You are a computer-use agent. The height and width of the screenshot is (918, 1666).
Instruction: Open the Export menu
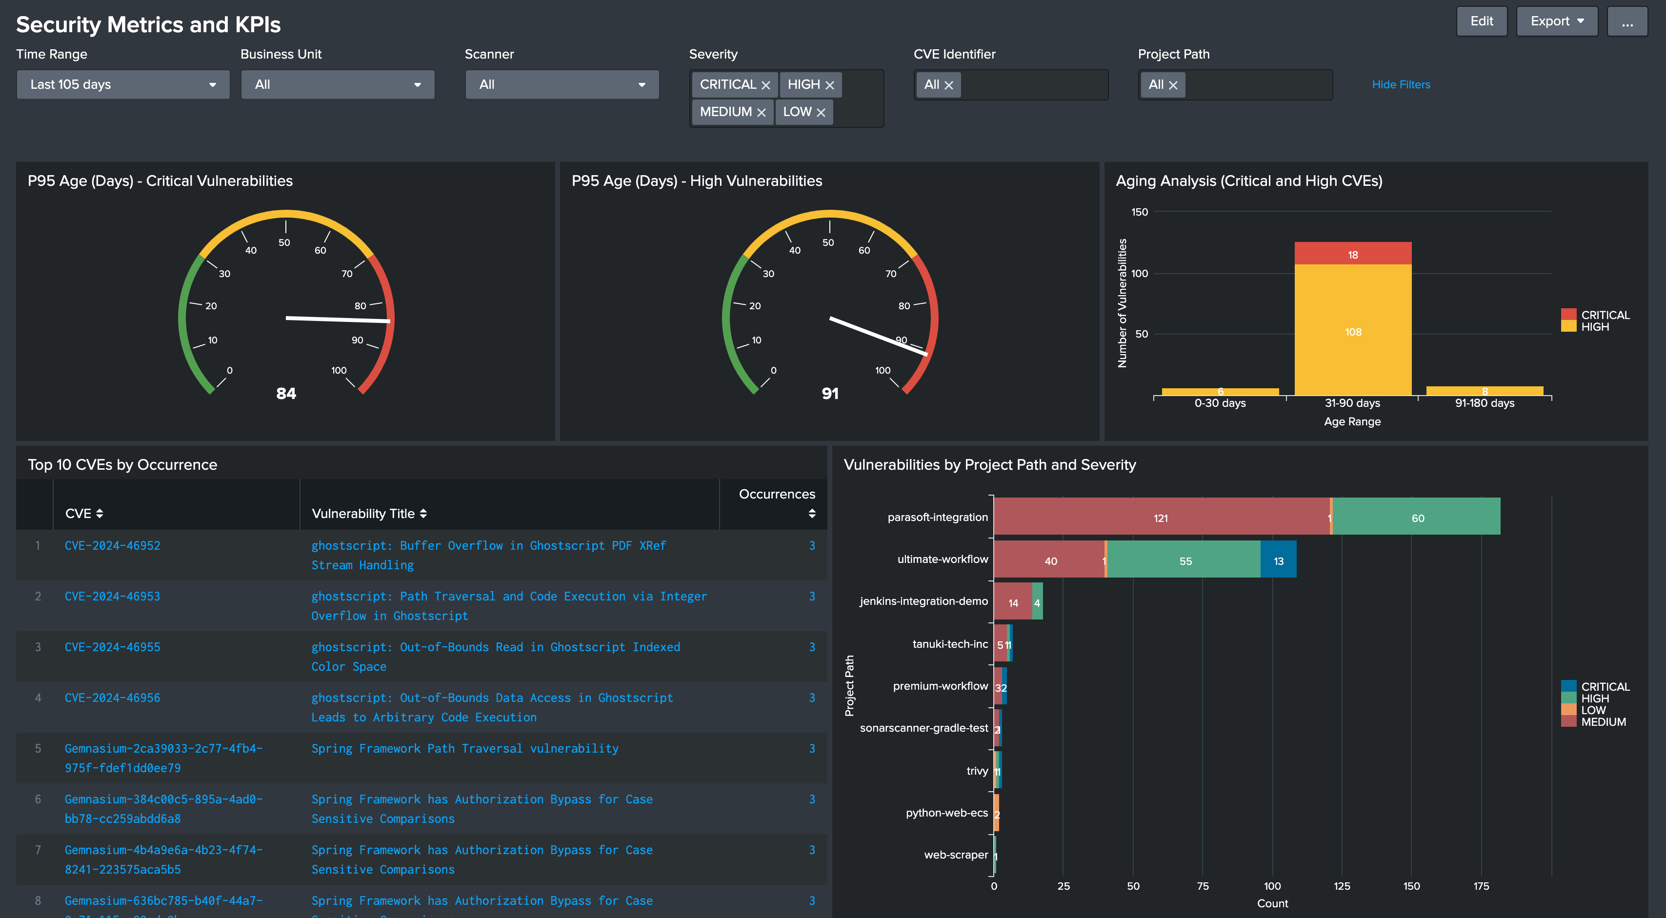tap(1556, 20)
